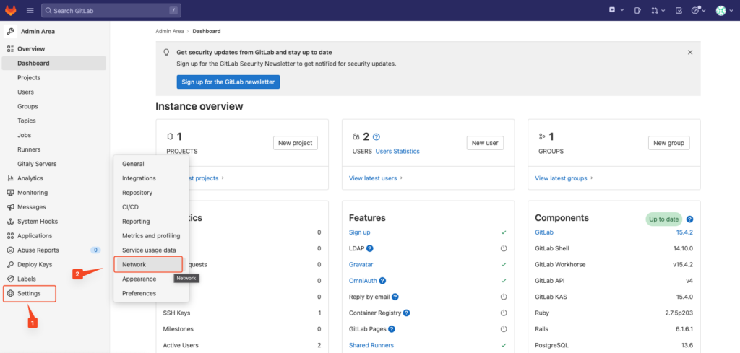Open the help question mark menu
The image size is (740, 353).
(x=697, y=10)
